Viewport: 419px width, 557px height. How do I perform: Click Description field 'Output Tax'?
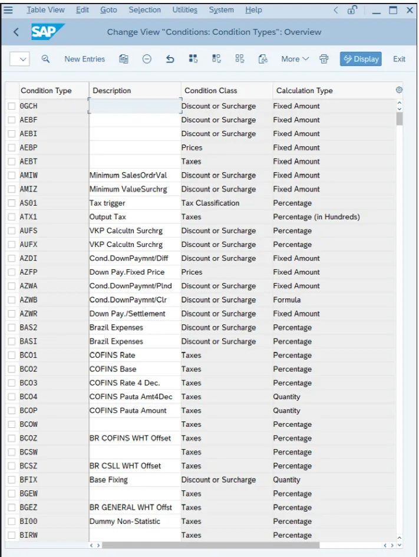point(135,217)
